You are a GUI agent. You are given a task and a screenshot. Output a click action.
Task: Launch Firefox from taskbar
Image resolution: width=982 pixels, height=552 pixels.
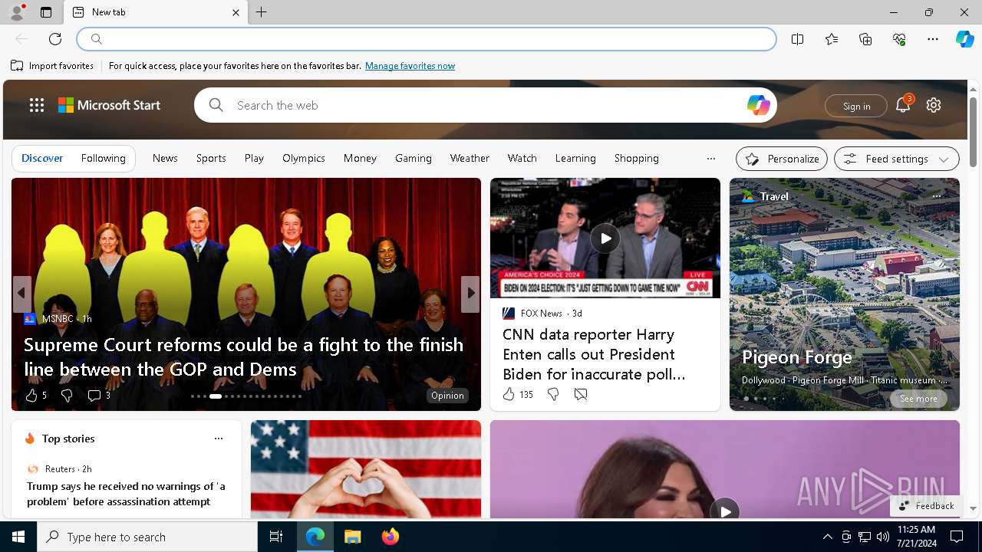(x=390, y=537)
